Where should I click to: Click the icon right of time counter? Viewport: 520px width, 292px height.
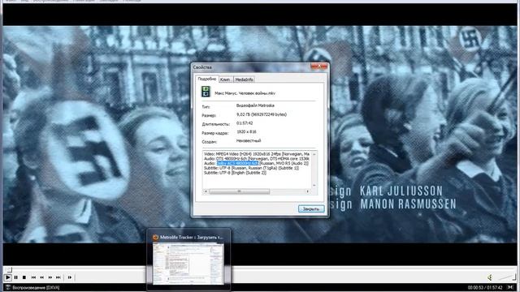click(x=511, y=288)
